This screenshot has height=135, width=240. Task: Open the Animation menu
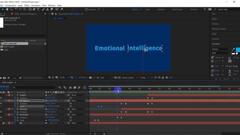[x=36, y=6]
